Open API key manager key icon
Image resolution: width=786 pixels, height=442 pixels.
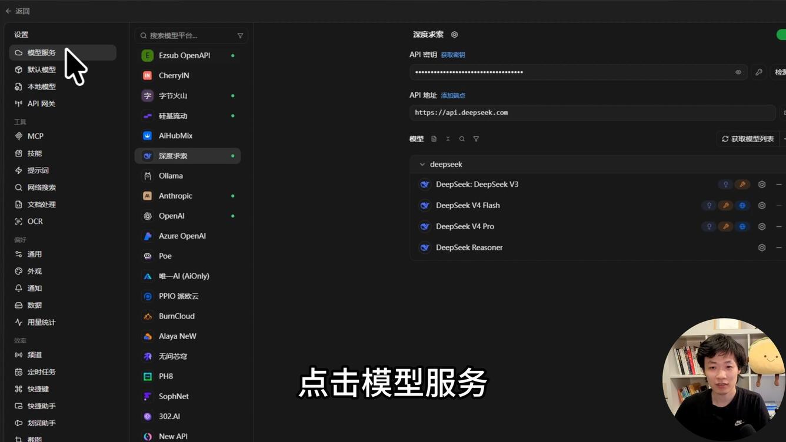pyautogui.click(x=759, y=72)
